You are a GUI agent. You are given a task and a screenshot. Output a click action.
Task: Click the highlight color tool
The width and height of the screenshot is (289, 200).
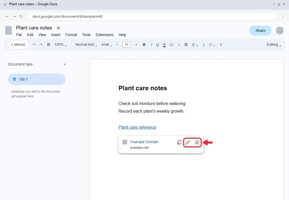tap(171, 45)
